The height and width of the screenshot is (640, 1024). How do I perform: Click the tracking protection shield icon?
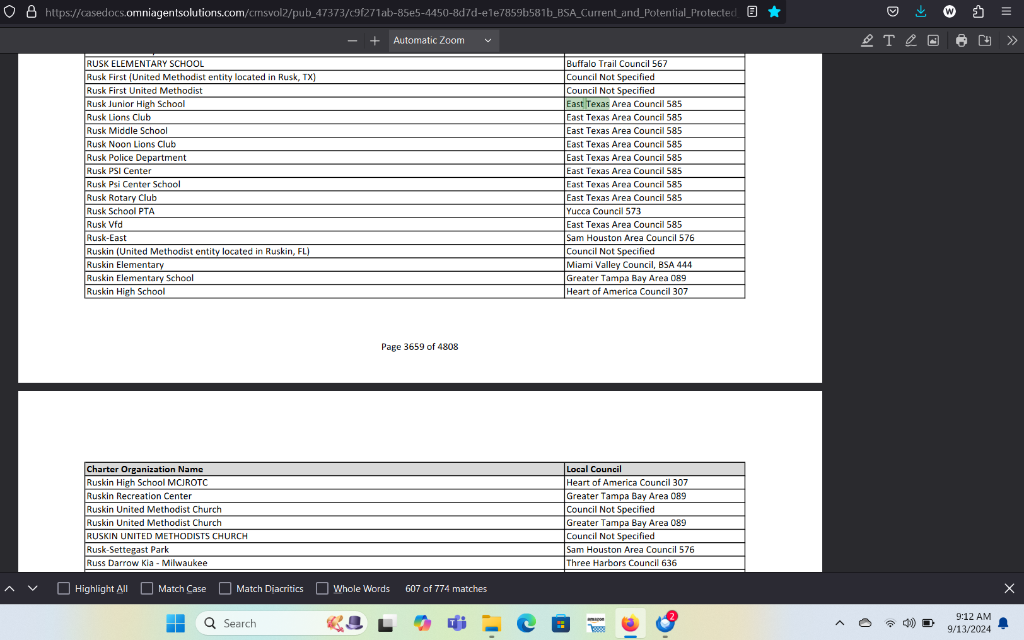point(9,12)
